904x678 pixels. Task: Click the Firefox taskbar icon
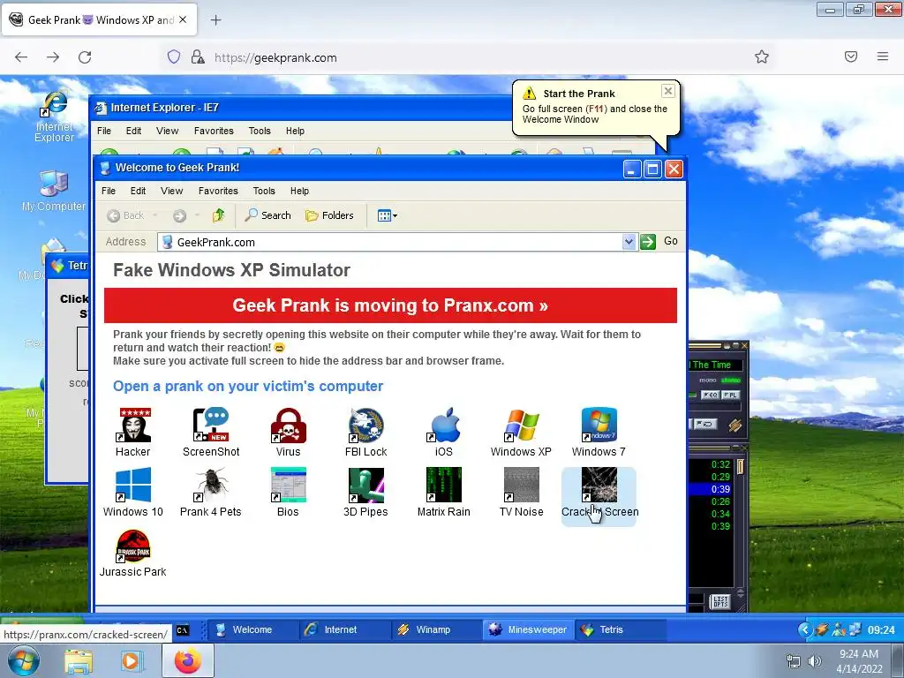(188, 660)
